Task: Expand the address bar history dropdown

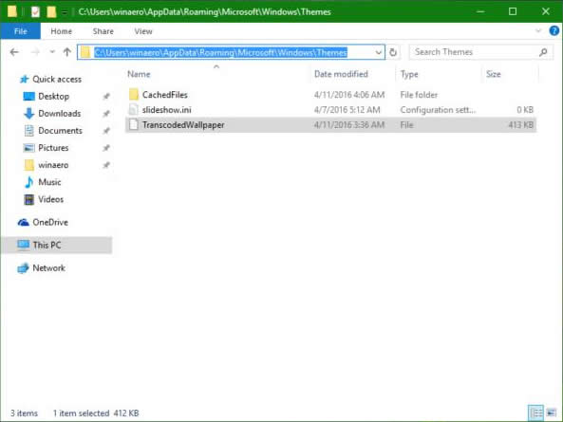Action: [378, 52]
